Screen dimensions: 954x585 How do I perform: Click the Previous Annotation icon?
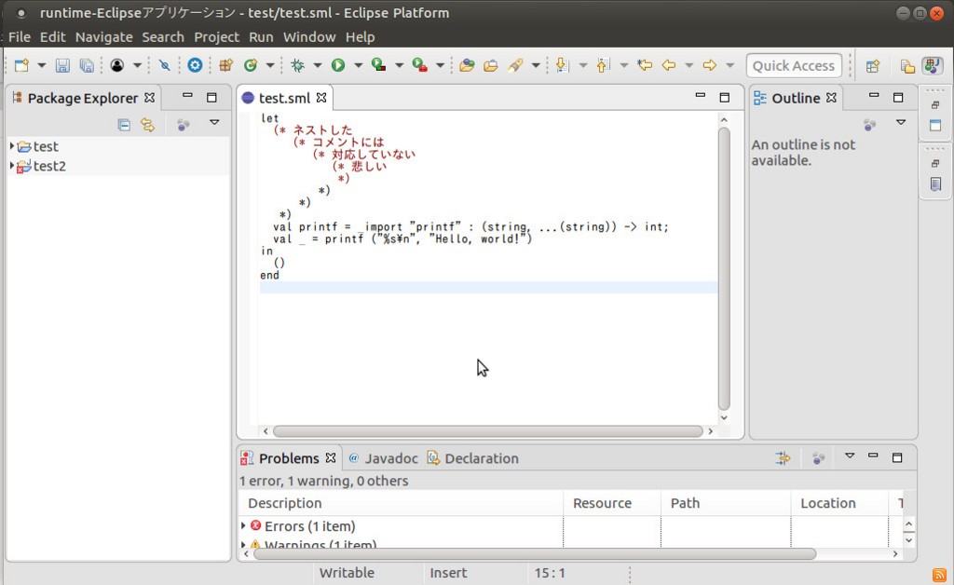603,65
